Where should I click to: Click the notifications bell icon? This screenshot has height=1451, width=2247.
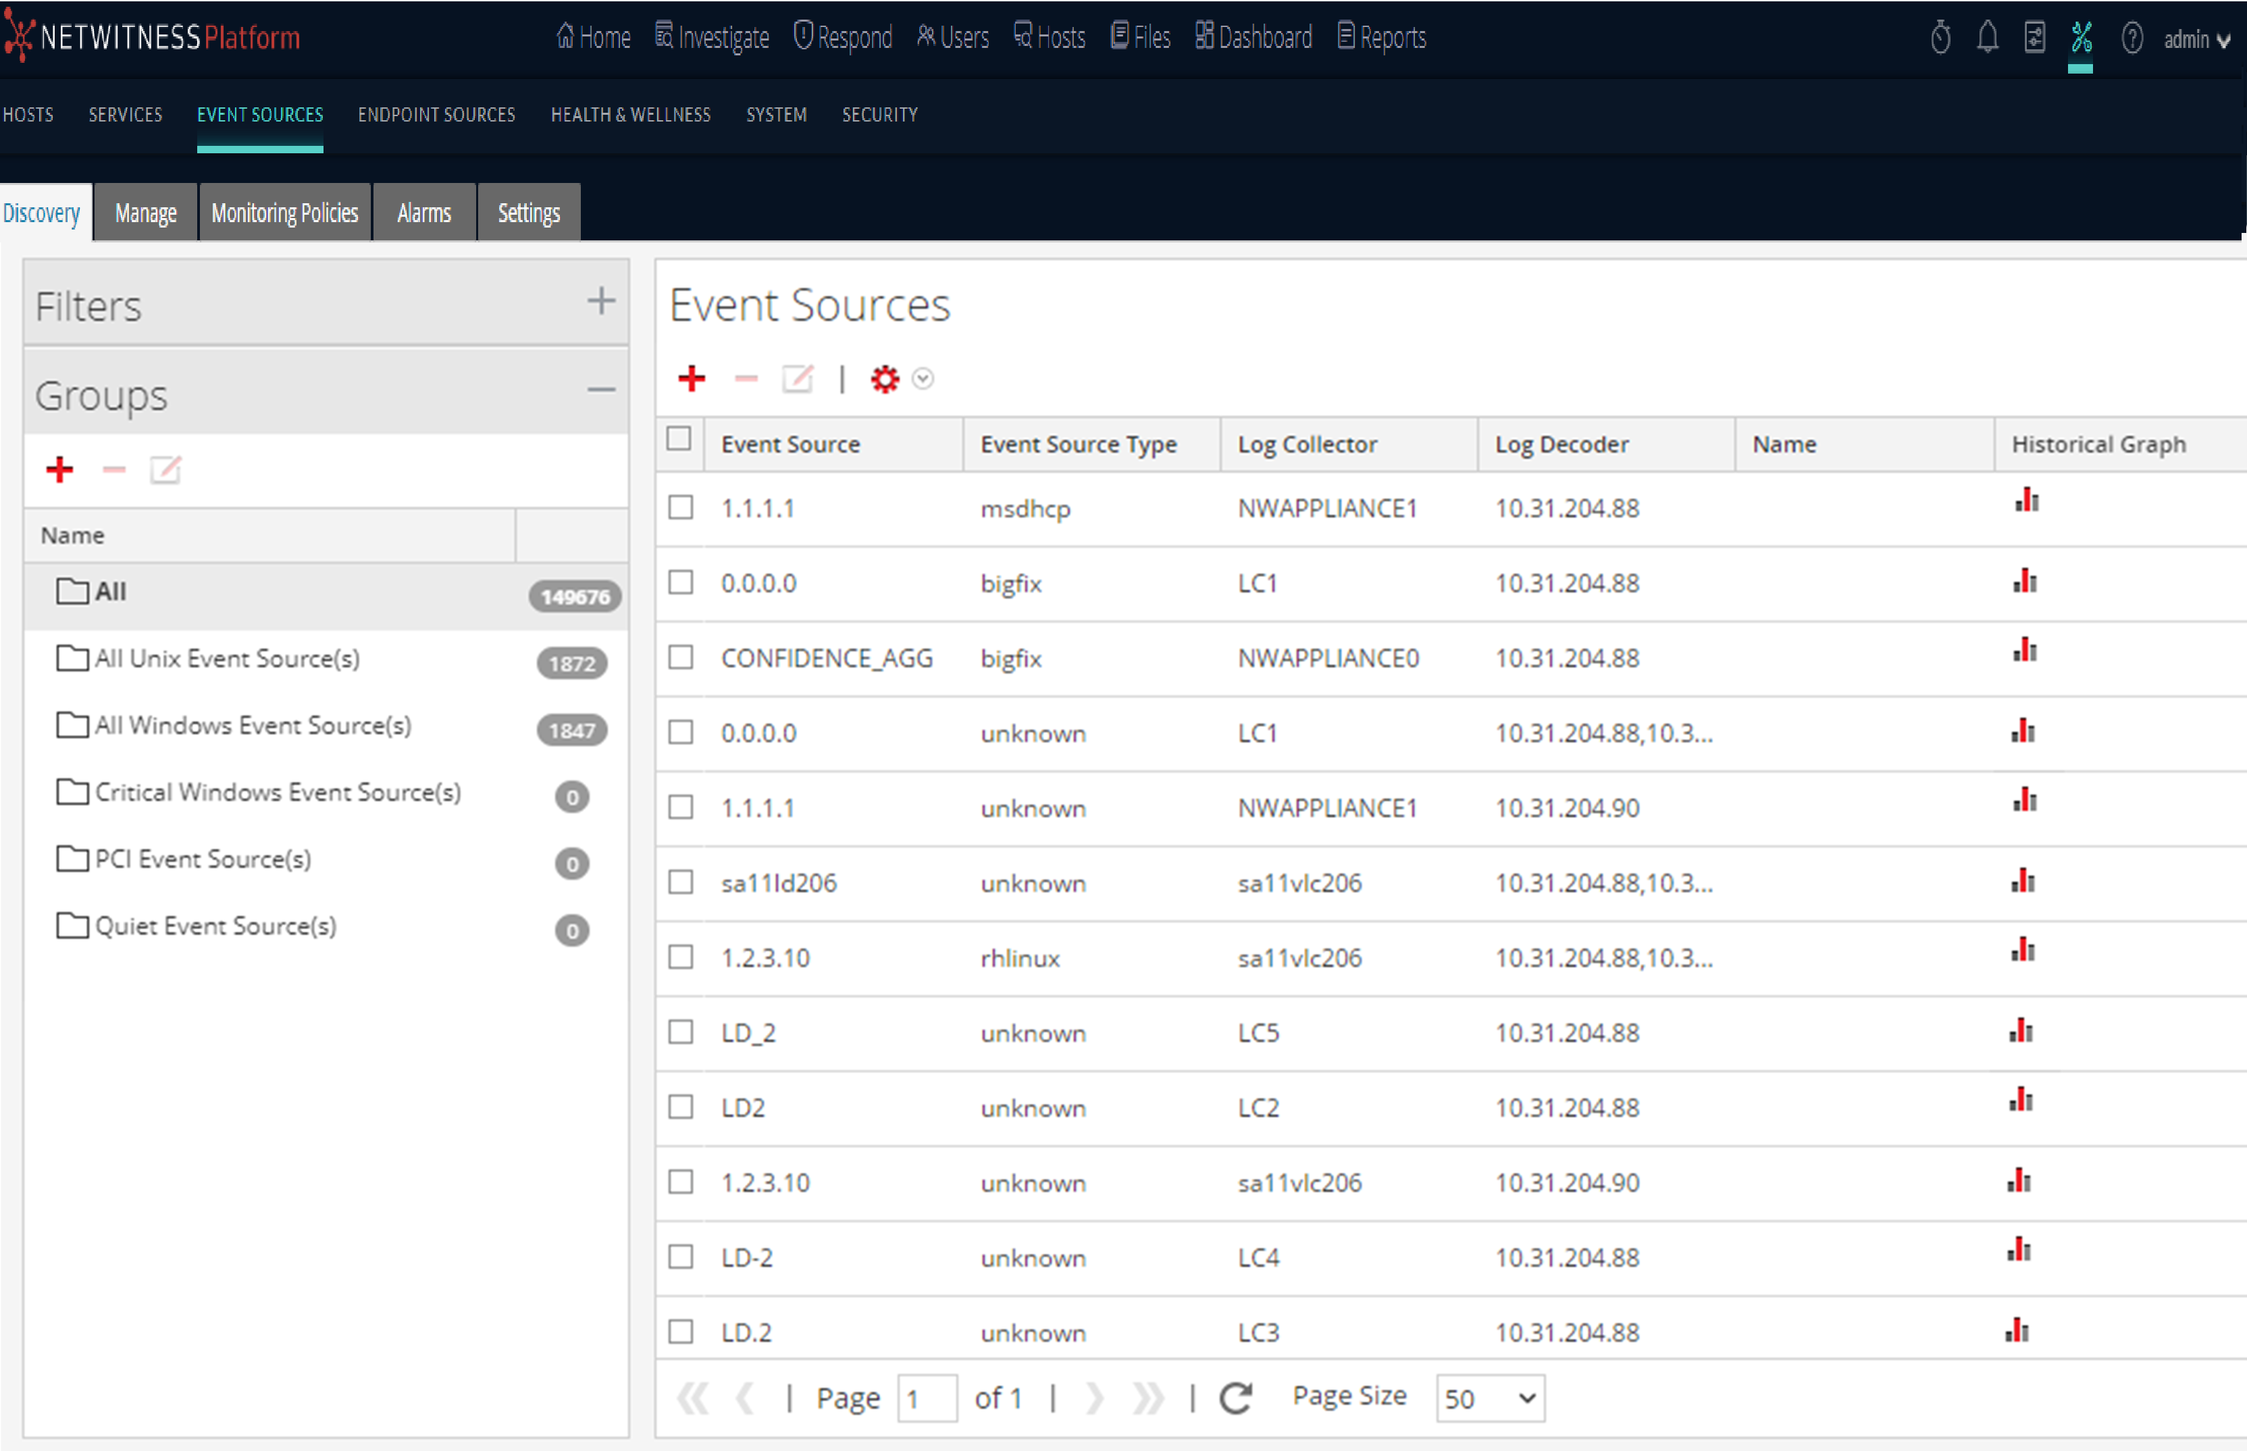click(x=1987, y=38)
